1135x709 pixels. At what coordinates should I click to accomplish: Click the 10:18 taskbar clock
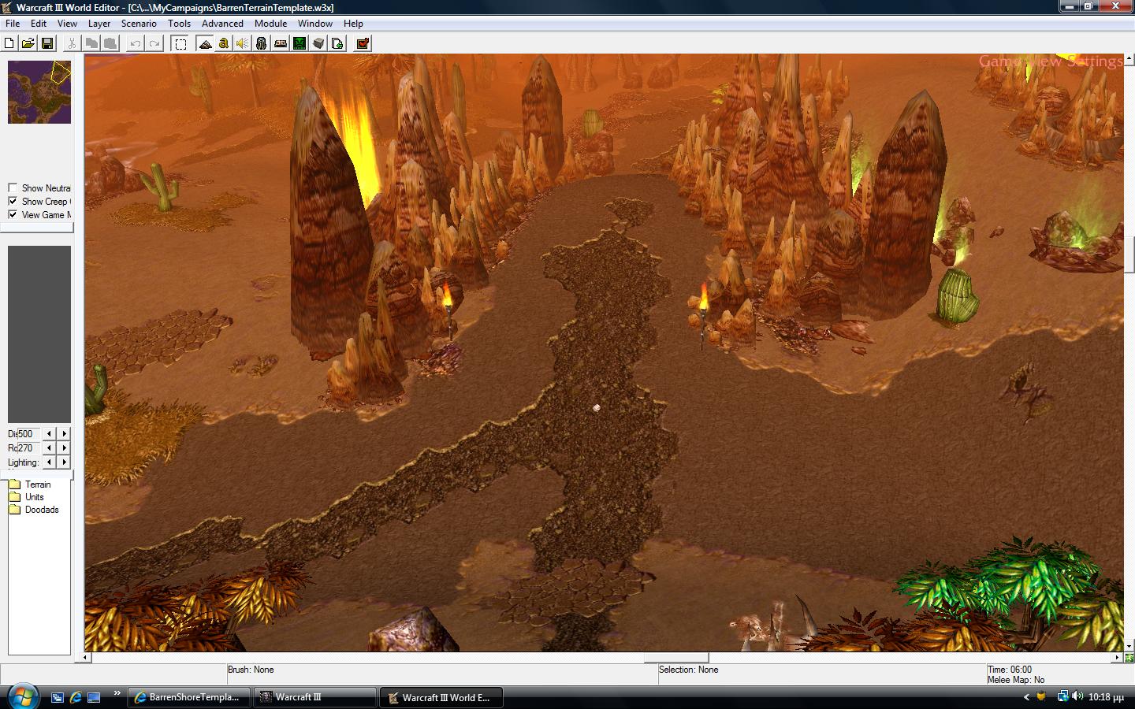click(1105, 697)
